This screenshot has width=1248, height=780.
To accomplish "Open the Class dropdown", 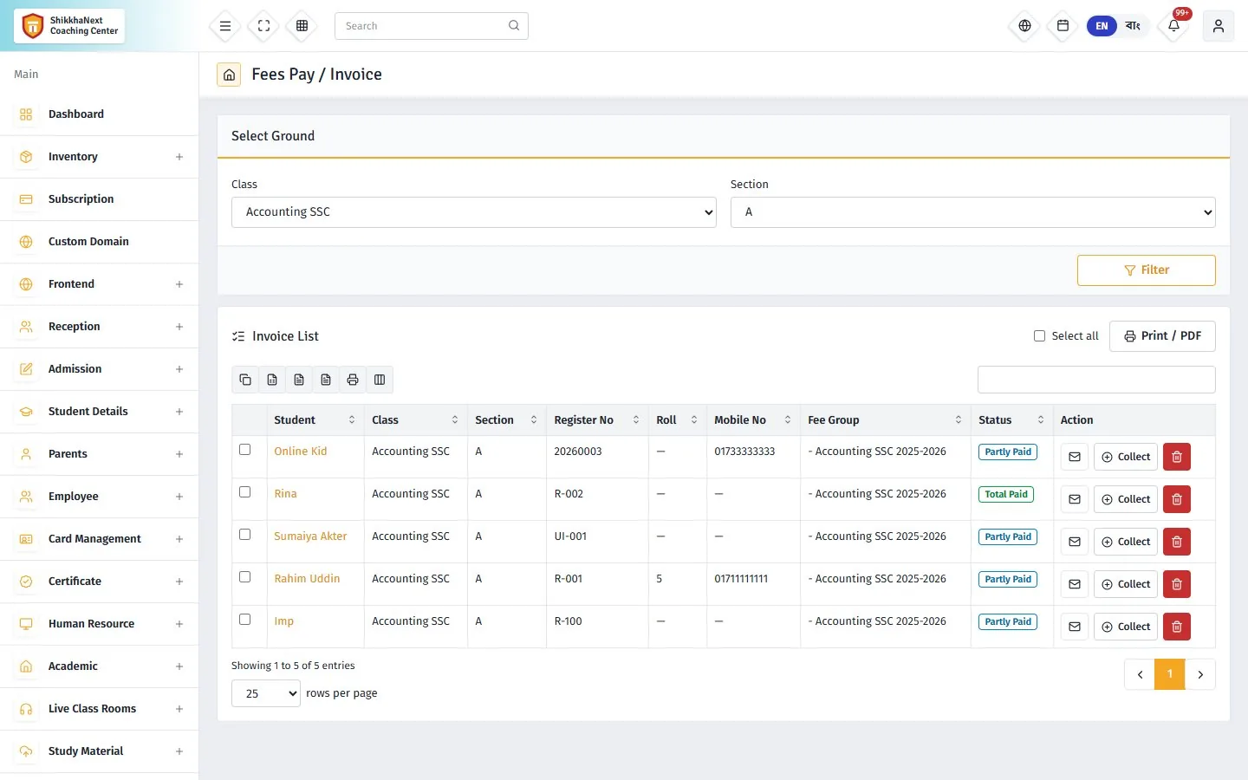I will pyautogui.click(x=474, y=212).
